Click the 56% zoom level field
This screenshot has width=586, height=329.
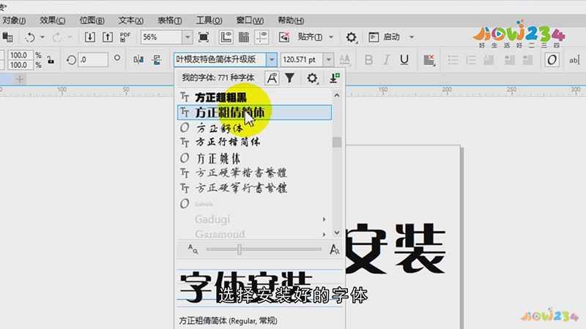click(161, 37)
